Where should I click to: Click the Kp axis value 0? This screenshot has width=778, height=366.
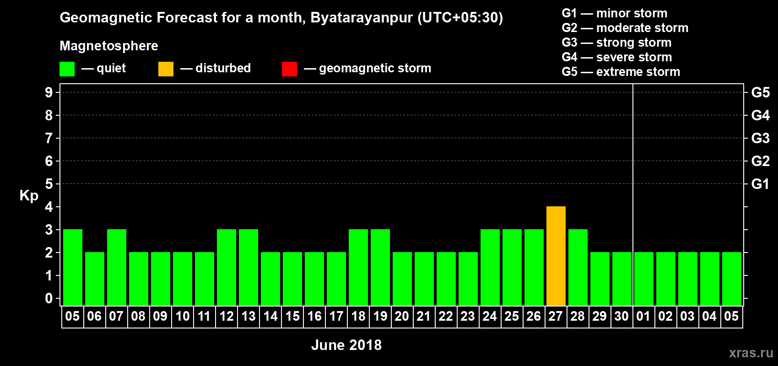pos(49,298)
